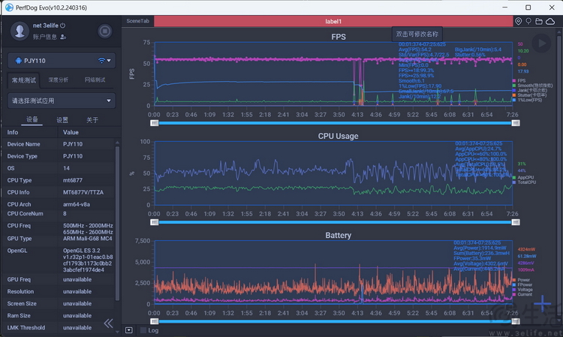Click the right handle of the FPS time range slider
The height and width of the screenshot is (337, 563).
tap(516, 123)
